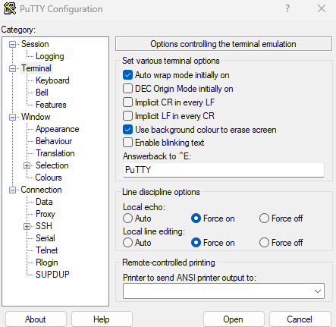Enable Implicit LF in every CR
336x327 pixels.
(x=127, y=116)
